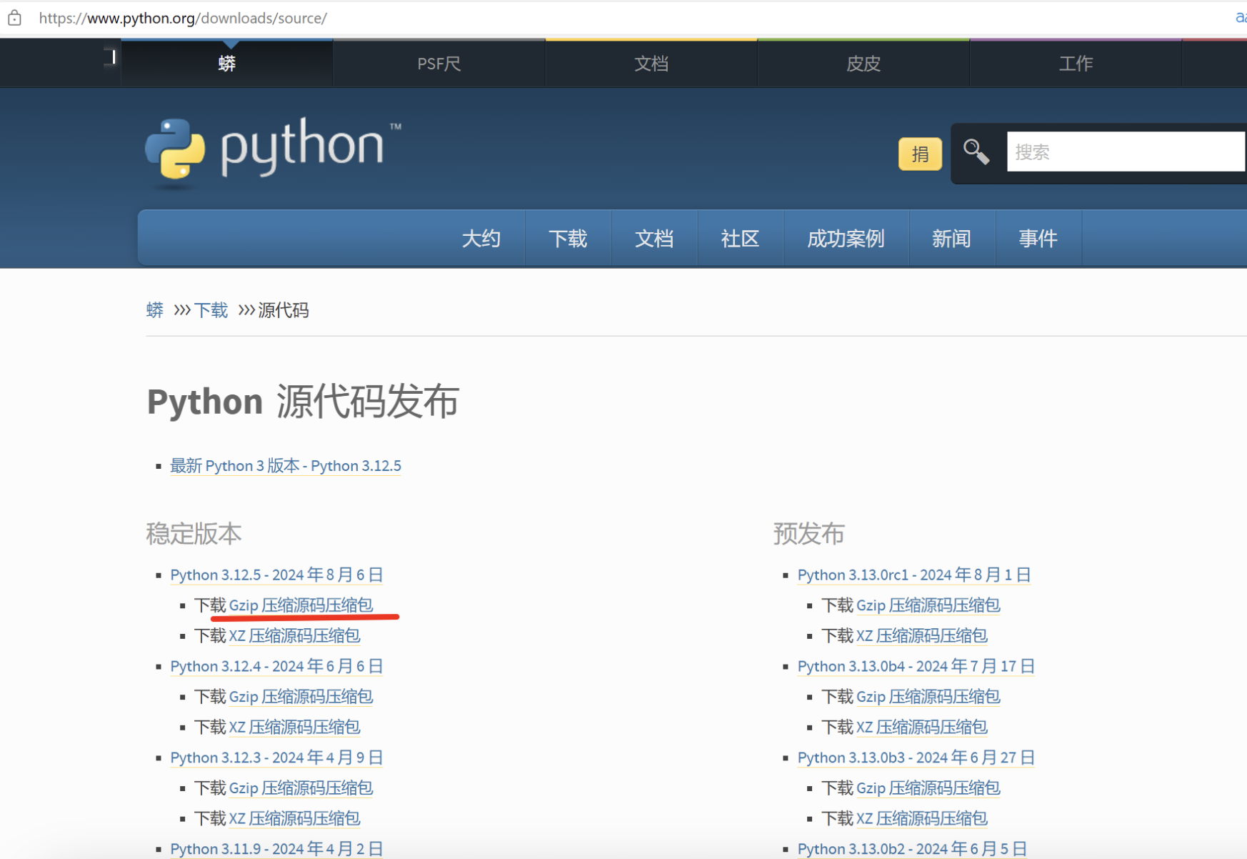Open the 下载 navigation menu
This screenshot has height=859, width=1247.
pyautogui.click(x=569, y=238)
